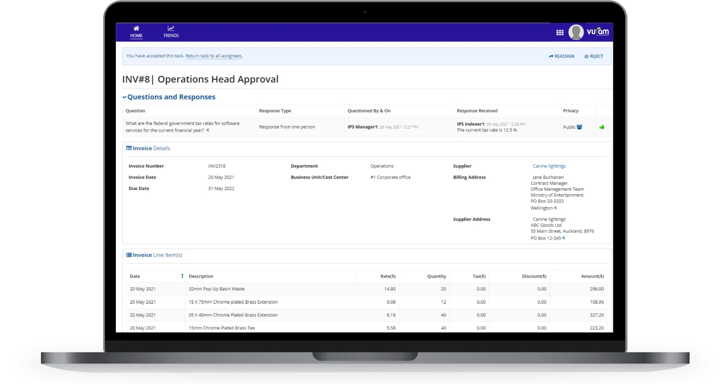Image resolution: width=726 pixels, height=384 pixels.
Task: Reassign this task
Action: click(x=561, y=56)
